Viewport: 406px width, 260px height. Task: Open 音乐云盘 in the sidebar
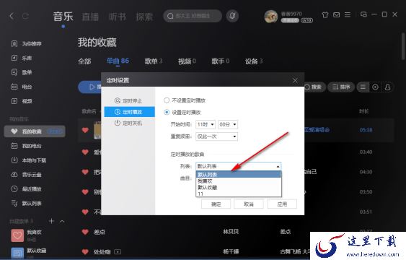pyautogui.click(x=26, y=175)
